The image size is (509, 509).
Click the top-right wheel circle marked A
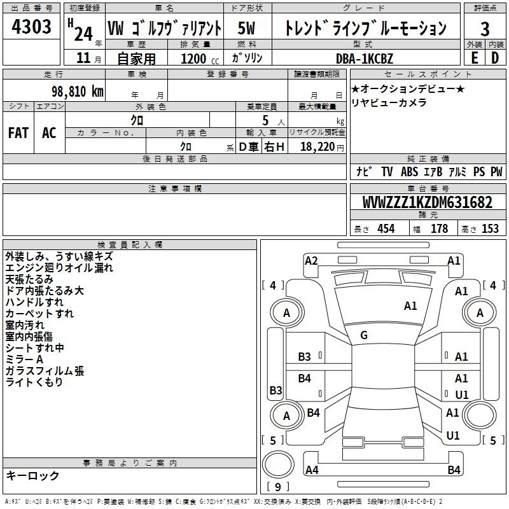pos(480,313)
